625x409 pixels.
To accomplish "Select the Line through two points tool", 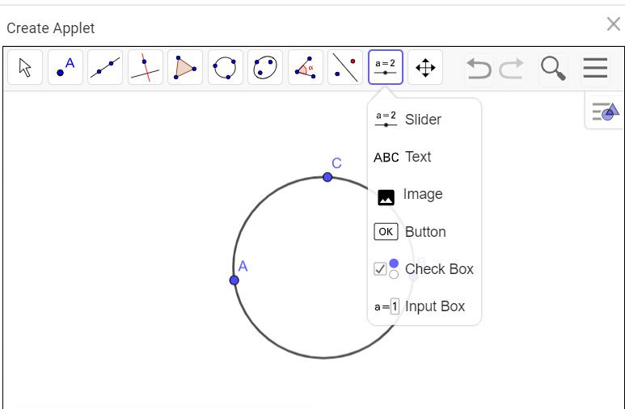I will point(105,67).
